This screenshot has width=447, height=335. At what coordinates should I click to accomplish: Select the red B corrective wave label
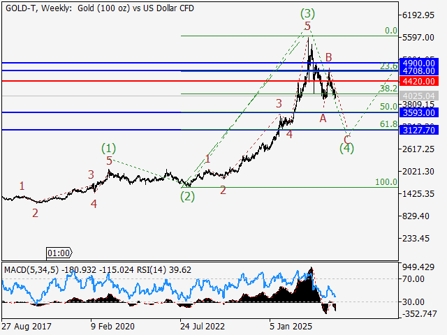tap(329, 57)
